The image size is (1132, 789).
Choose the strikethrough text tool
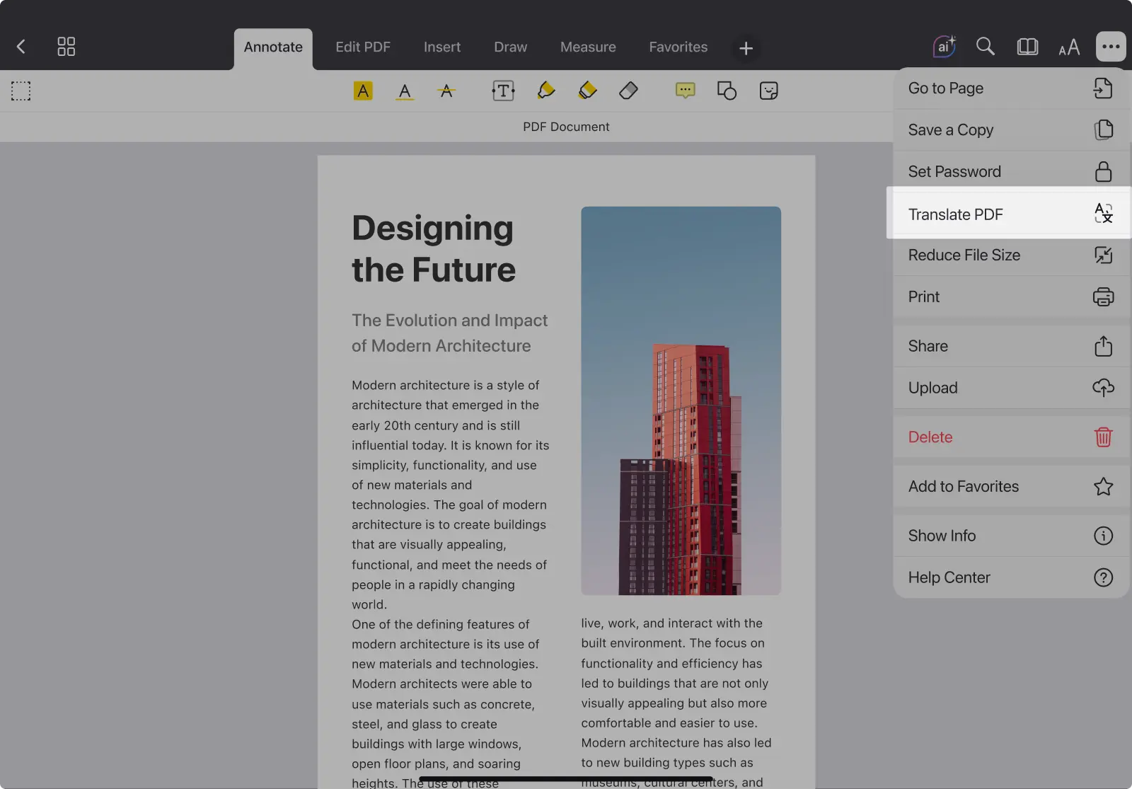pos(446,91)
